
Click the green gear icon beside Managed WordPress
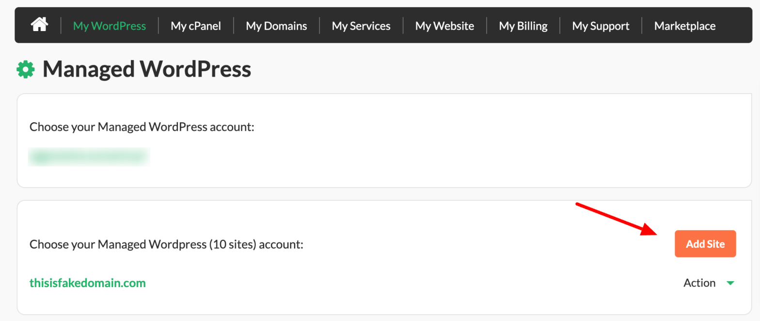click(25, 69)
